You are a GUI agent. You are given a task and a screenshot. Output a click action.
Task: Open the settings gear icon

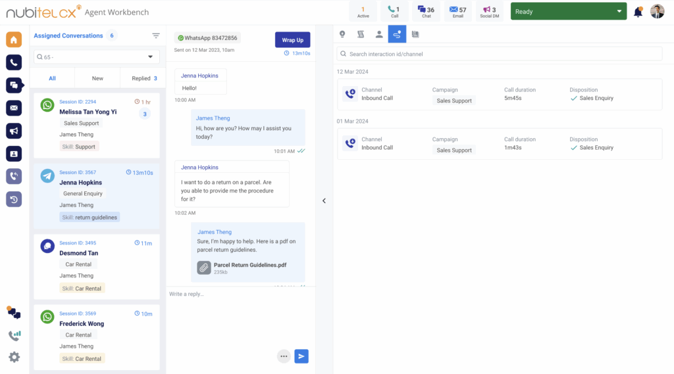pos(14,358)
